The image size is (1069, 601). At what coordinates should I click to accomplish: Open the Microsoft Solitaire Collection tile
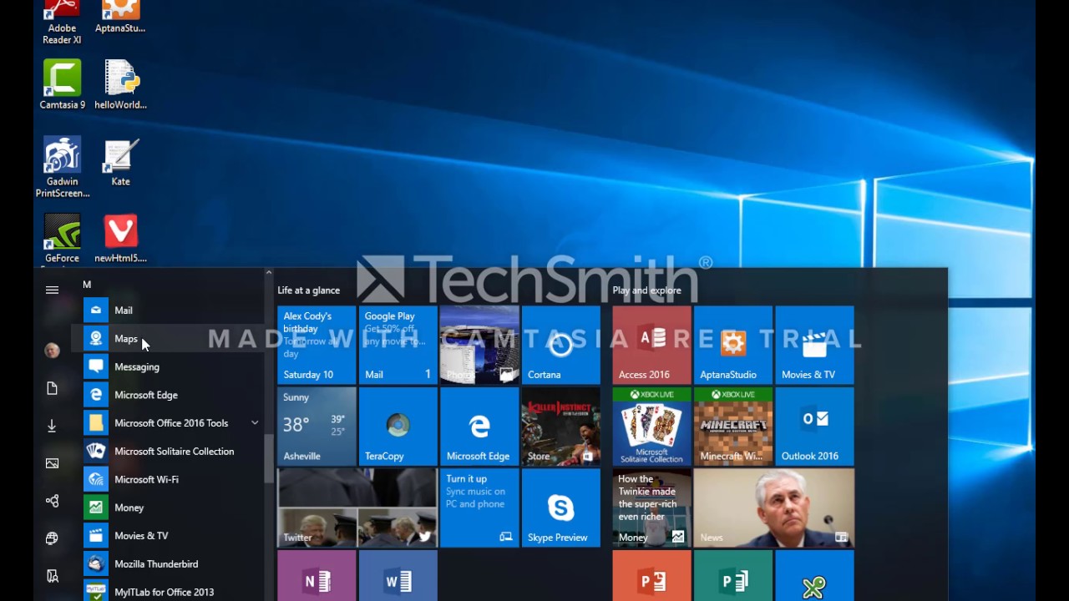click(x=652, y=427)
